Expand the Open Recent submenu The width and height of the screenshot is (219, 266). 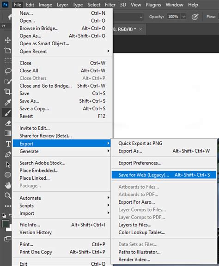(x=62, y=51)
